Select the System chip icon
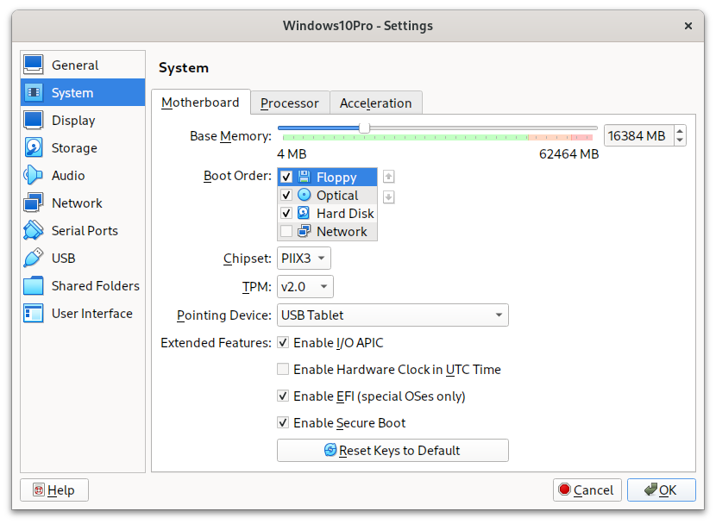This screenshot has height=524, width=716. point(34,92)
